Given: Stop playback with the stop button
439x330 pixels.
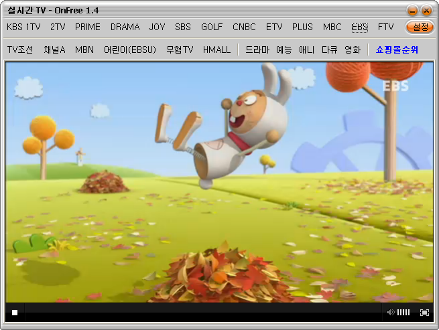Looking at the screenshot, I should pos(15,313).
